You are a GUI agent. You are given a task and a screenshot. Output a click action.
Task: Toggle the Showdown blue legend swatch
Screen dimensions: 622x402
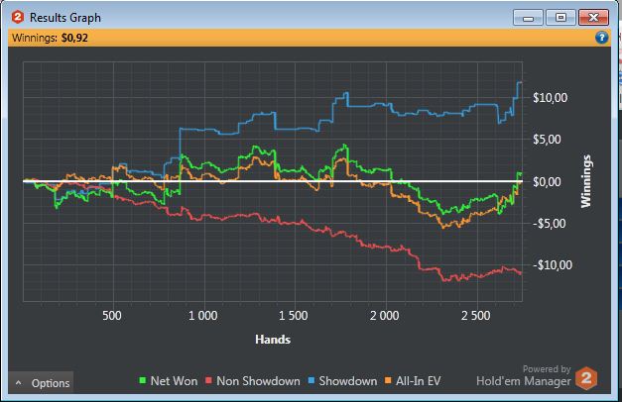coord(311,380)
